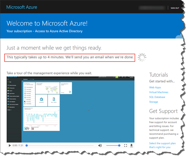
Task: Adjust the video volume slider
Action: [x=113, y=145]
